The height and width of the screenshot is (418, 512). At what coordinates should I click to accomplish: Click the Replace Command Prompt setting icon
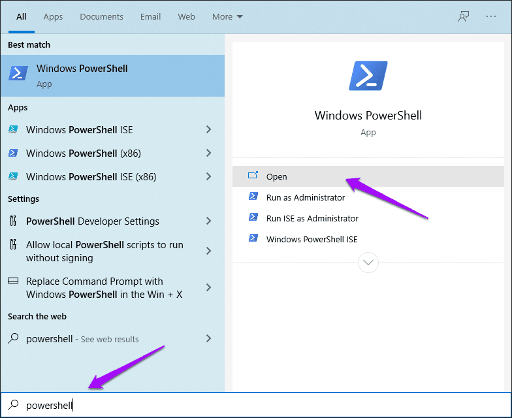(x=13, y=281)
